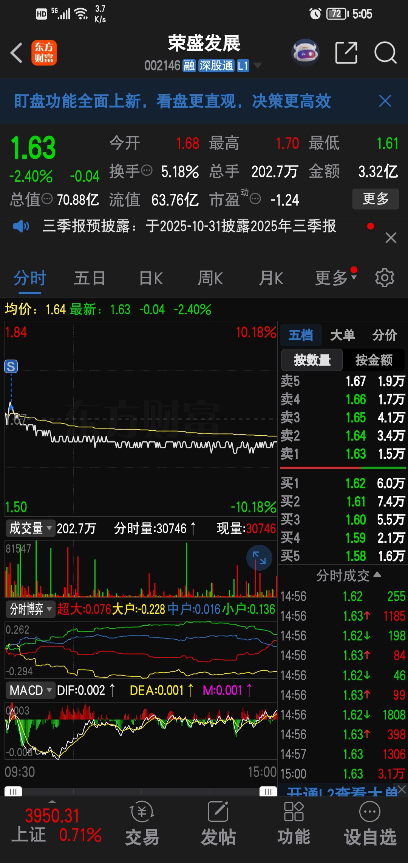The height and width of the screenshot is (863, 408).
Task: Toggle order book to 按数量
Action: point(312,360)
